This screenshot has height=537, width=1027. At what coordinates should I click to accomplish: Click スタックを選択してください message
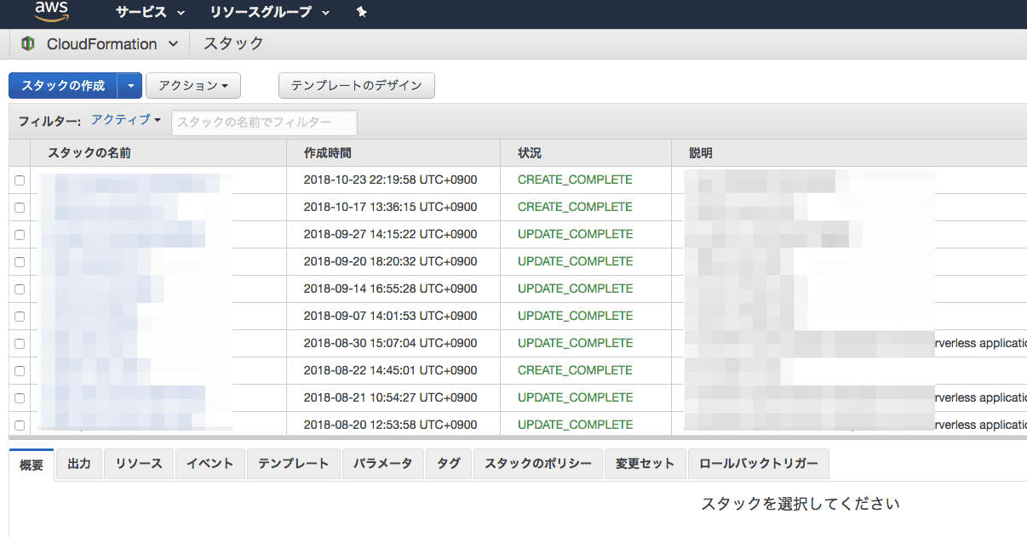[x=800, y=504]
